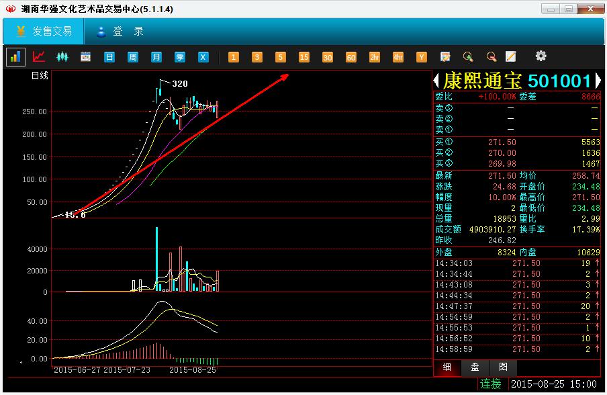Viewport: 607px width, 395px height.
Task: Click the product code 501001
Action: (559, 81)
